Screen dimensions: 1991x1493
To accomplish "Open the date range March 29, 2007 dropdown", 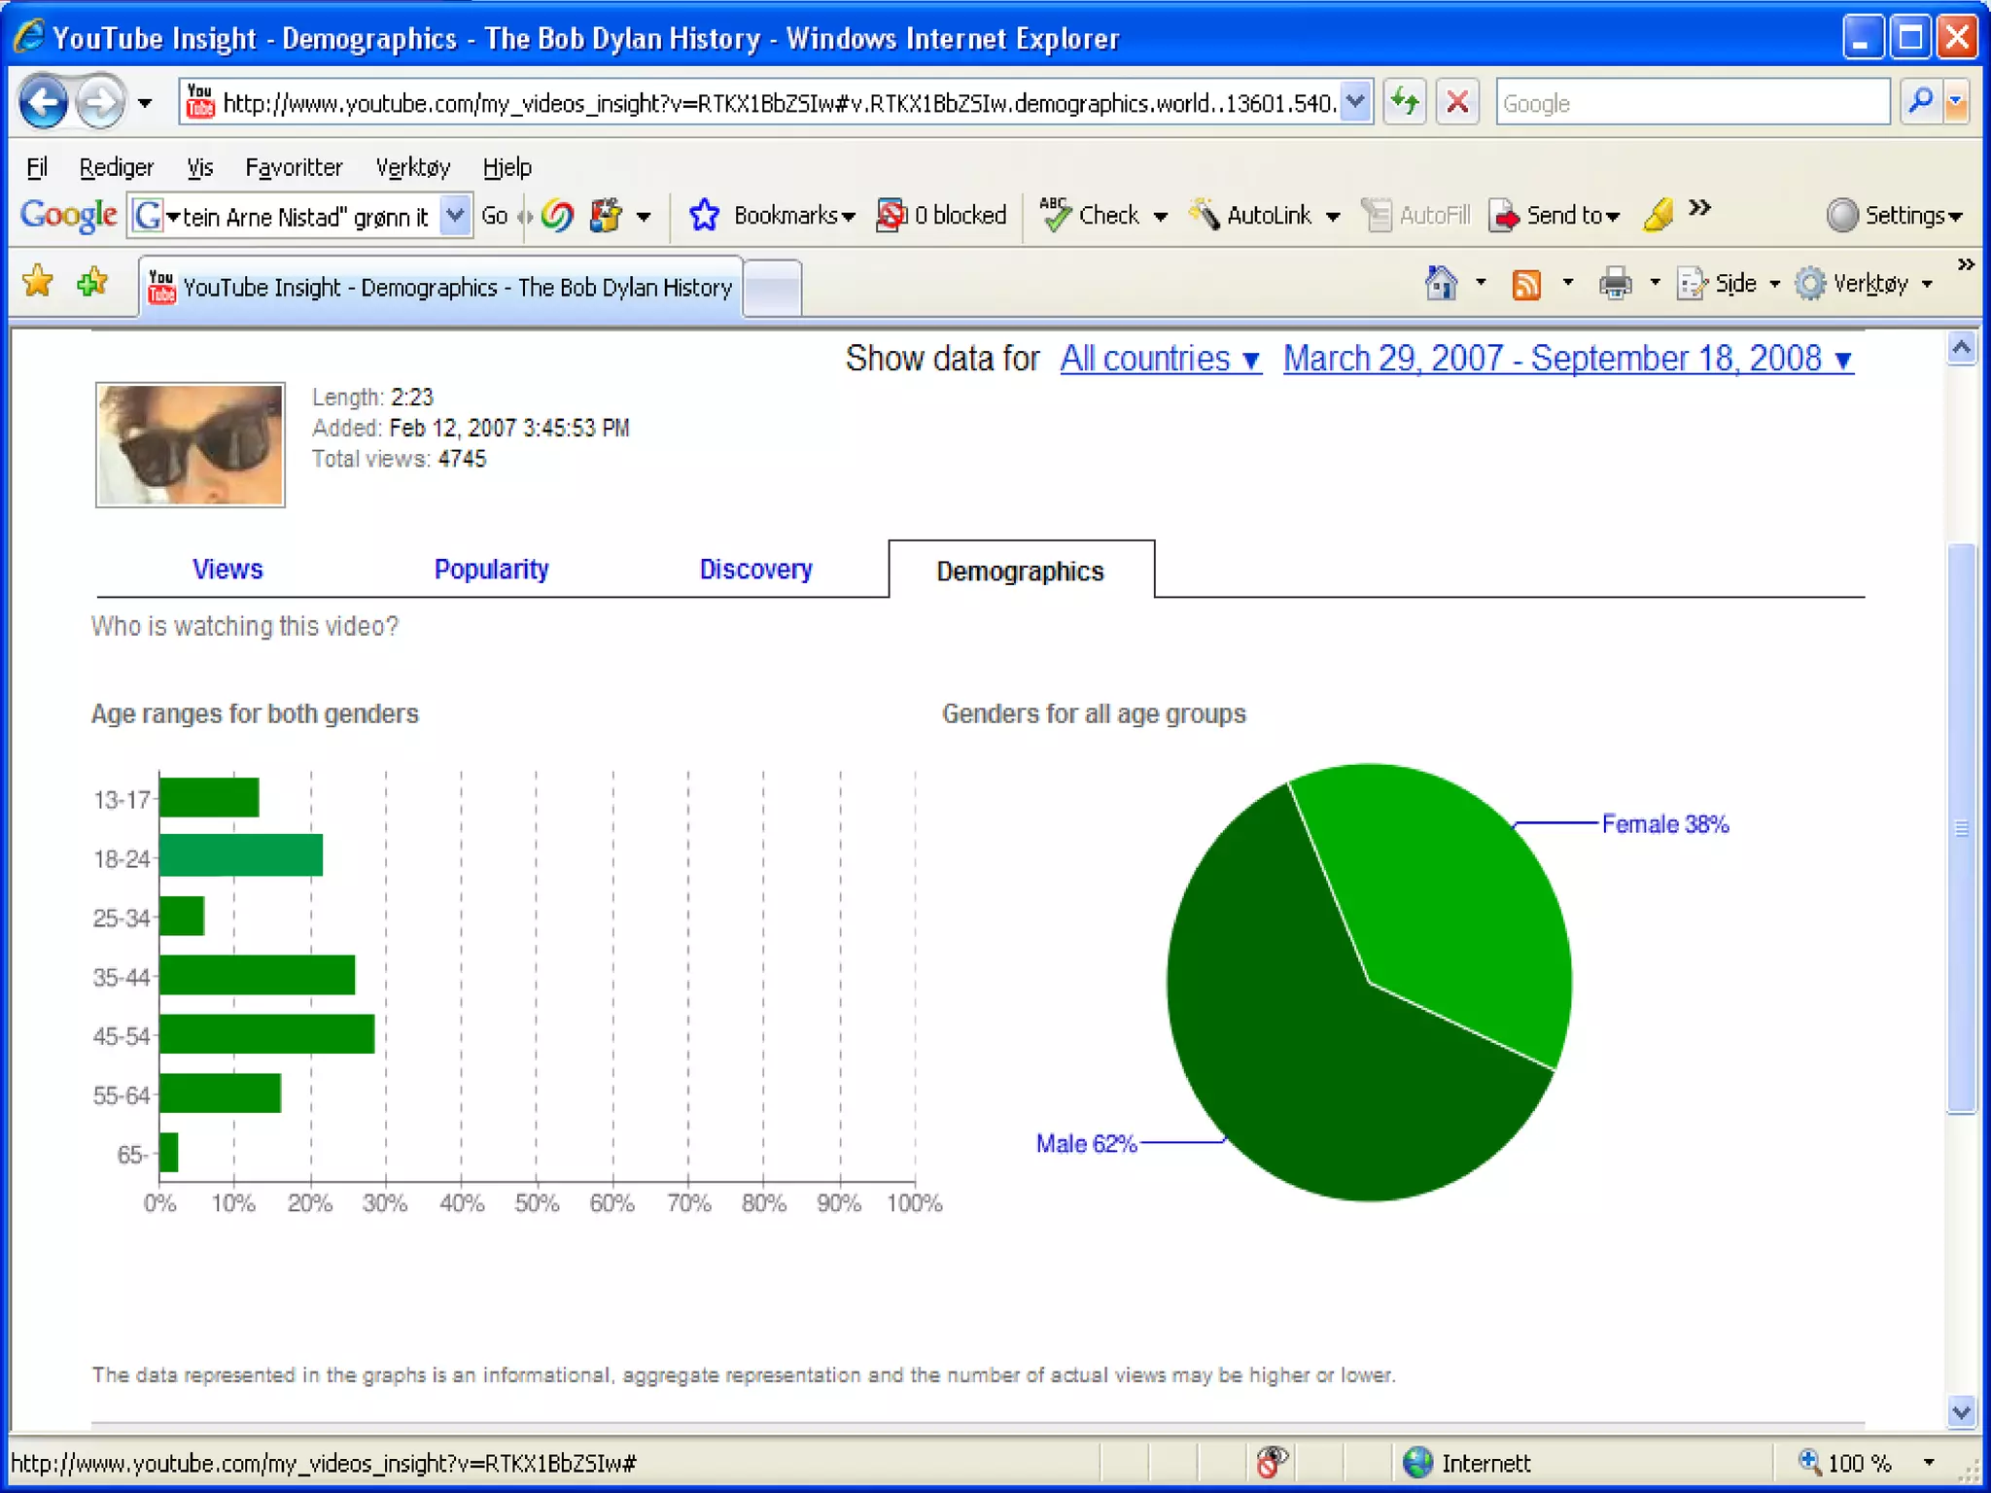I will (x=1567, y=359).
